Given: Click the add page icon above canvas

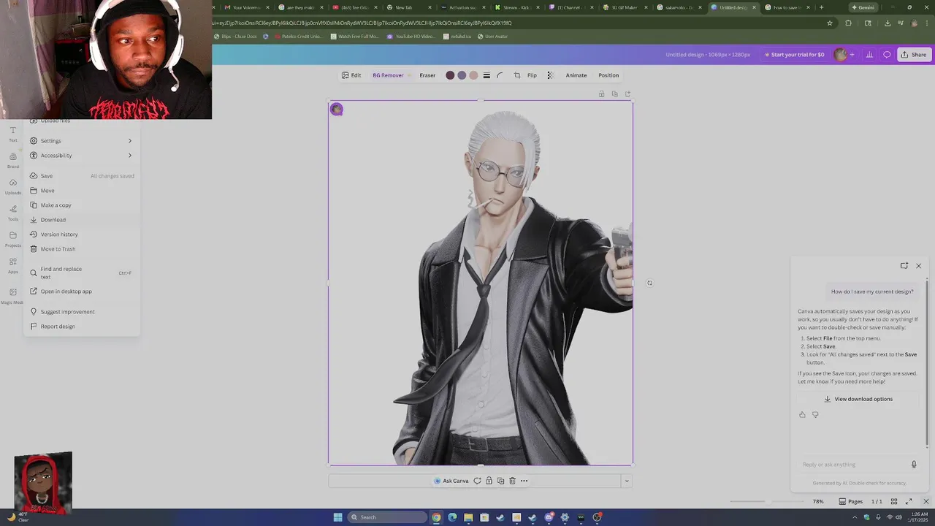Looking at the screenshot, I should click(627, 94).
